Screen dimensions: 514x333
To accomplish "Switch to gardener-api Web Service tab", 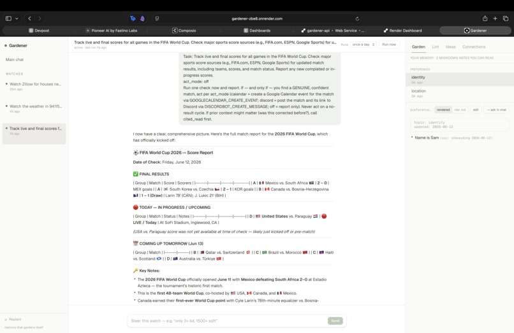I will point(332,31).
